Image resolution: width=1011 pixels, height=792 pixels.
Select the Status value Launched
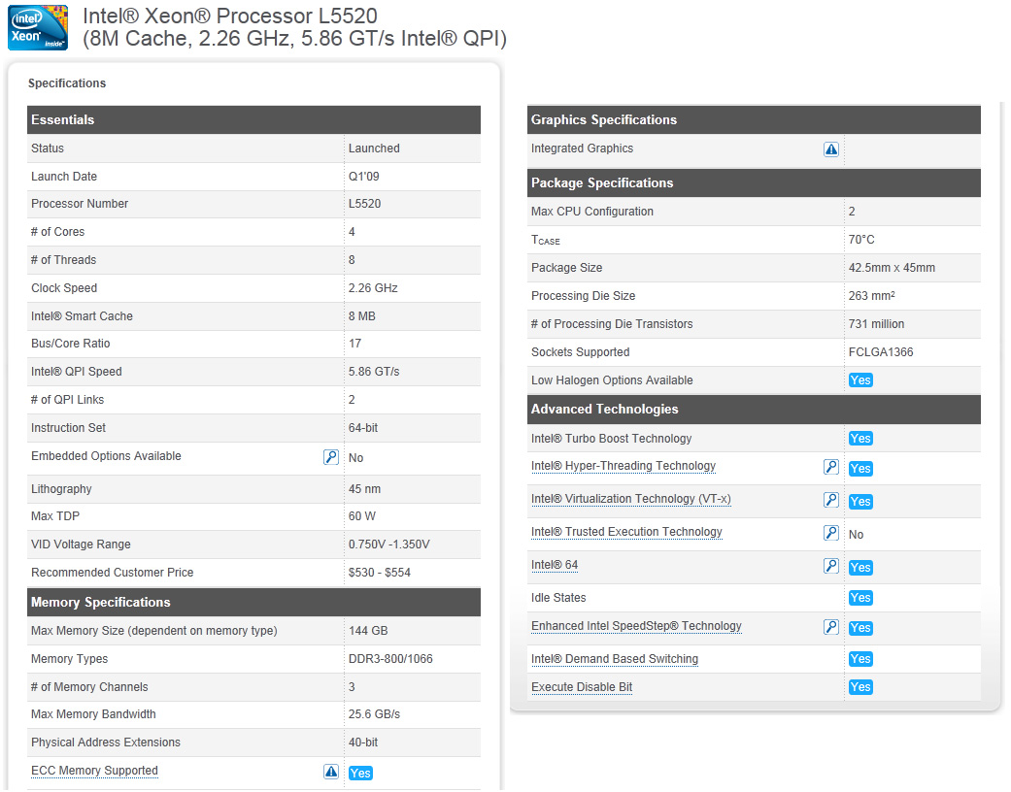click(374, 148)
